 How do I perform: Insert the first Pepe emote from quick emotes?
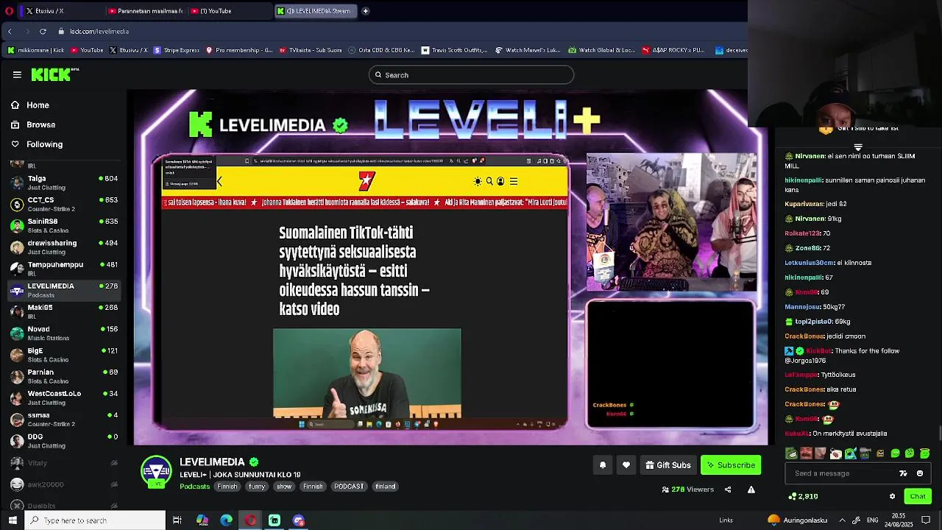tap(791, 453)
